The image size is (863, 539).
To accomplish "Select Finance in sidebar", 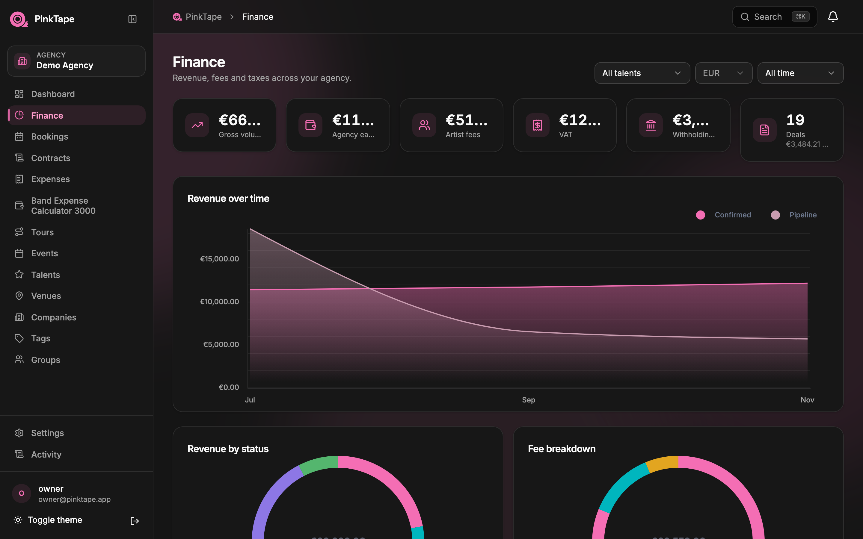I will [x=76, y=116].
